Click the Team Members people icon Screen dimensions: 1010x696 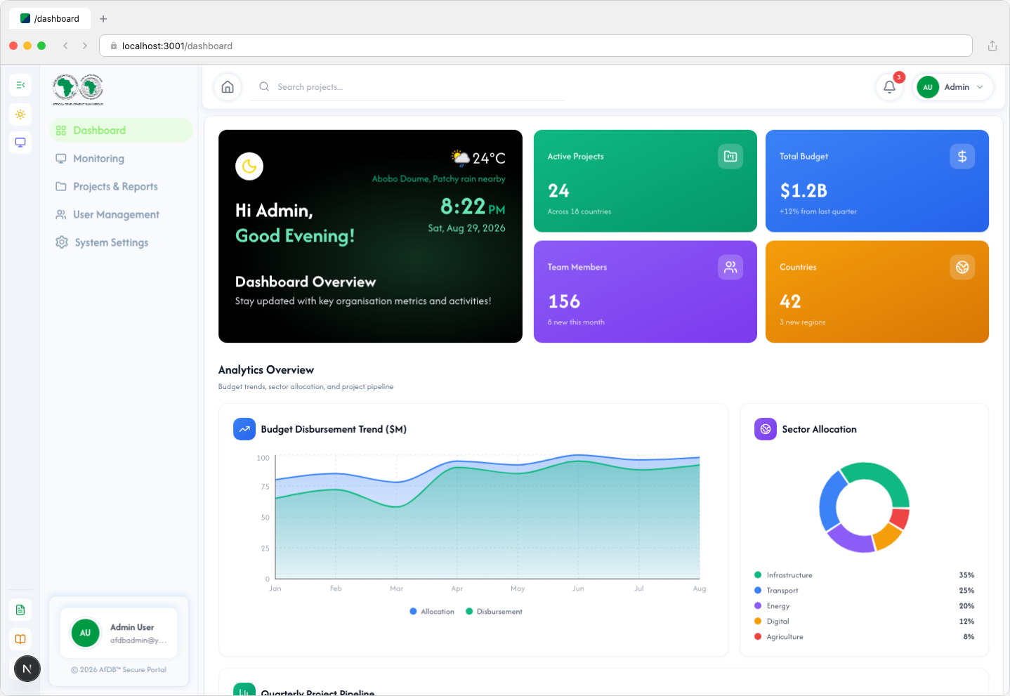[x=730, y=267]
